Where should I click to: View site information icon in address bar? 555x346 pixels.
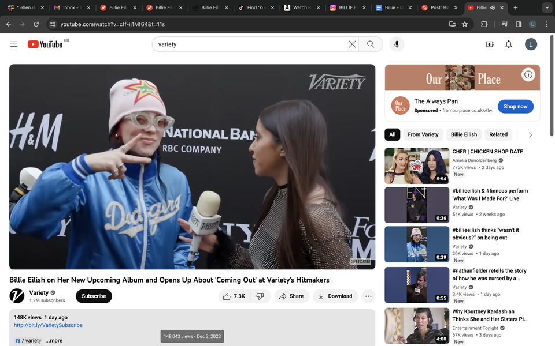pyautogui.click(x=53, y=24)
